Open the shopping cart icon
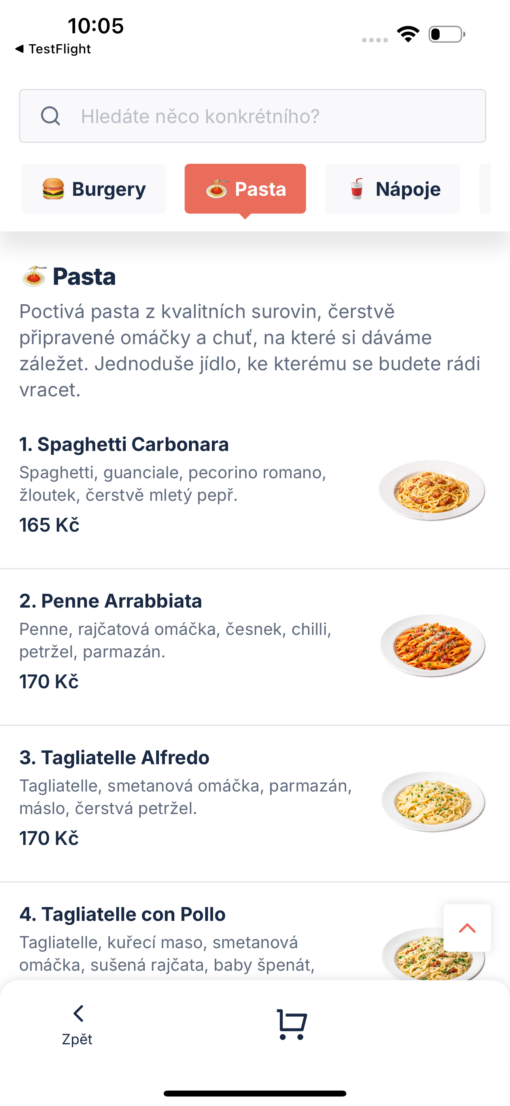This screenshot has height=1106, width=510. click(292, 1025)
